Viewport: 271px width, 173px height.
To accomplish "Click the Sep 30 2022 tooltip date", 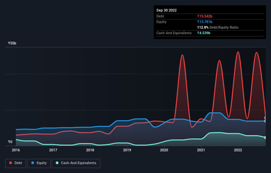I will pos(166,10).
